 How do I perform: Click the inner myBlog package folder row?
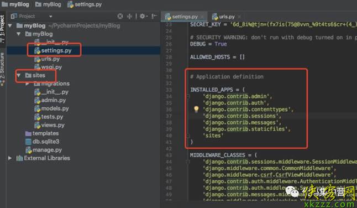(x=43, y=34)
